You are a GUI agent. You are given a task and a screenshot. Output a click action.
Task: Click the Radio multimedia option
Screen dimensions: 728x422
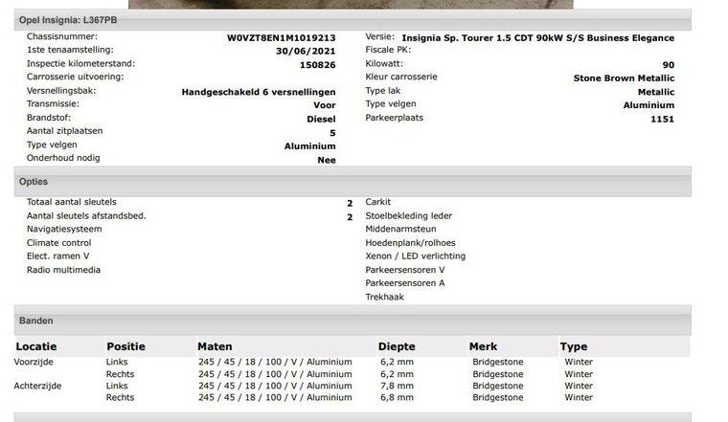63,270
